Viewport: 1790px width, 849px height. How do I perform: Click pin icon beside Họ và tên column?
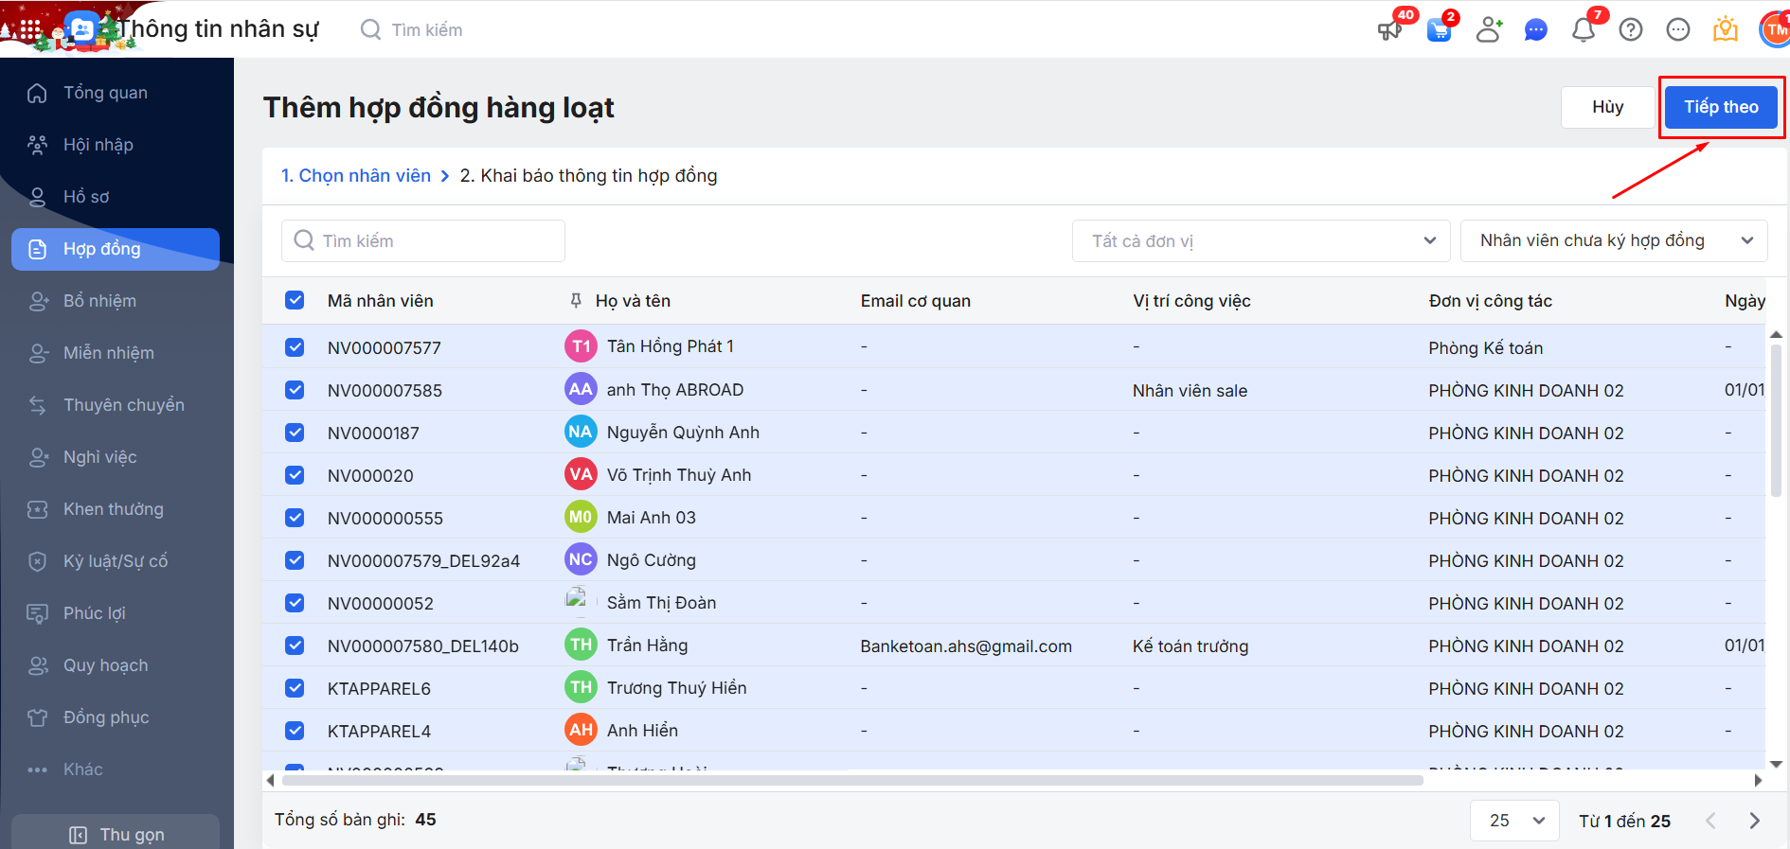click(576, 301)
